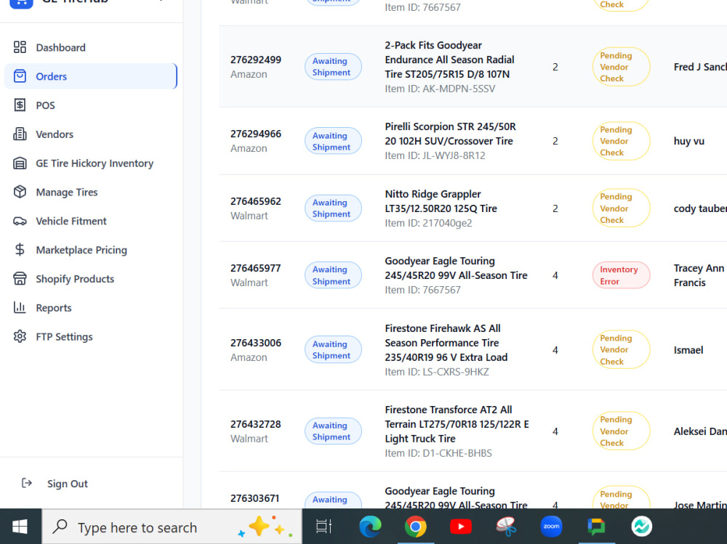Viewport: 727px width, 544px height.
Task: Open POS section
Action: tap(45, 105)
